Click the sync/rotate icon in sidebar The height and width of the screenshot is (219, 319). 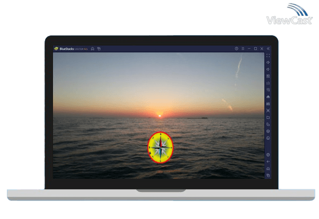(268, 90)
